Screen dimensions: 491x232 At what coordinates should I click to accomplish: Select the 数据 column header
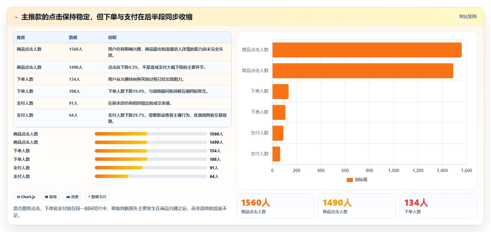click(73, 37)
